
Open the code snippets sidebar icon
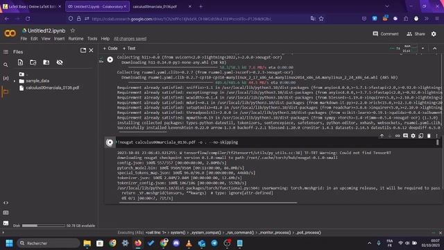pyautogui.click(x=6, y=203)
